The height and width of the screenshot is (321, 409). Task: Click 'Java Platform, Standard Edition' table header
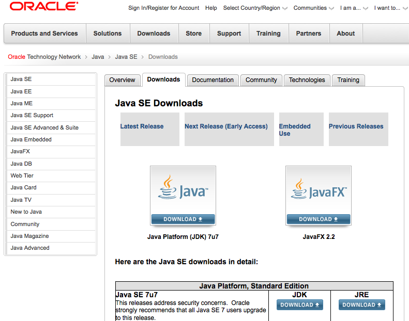254,286
